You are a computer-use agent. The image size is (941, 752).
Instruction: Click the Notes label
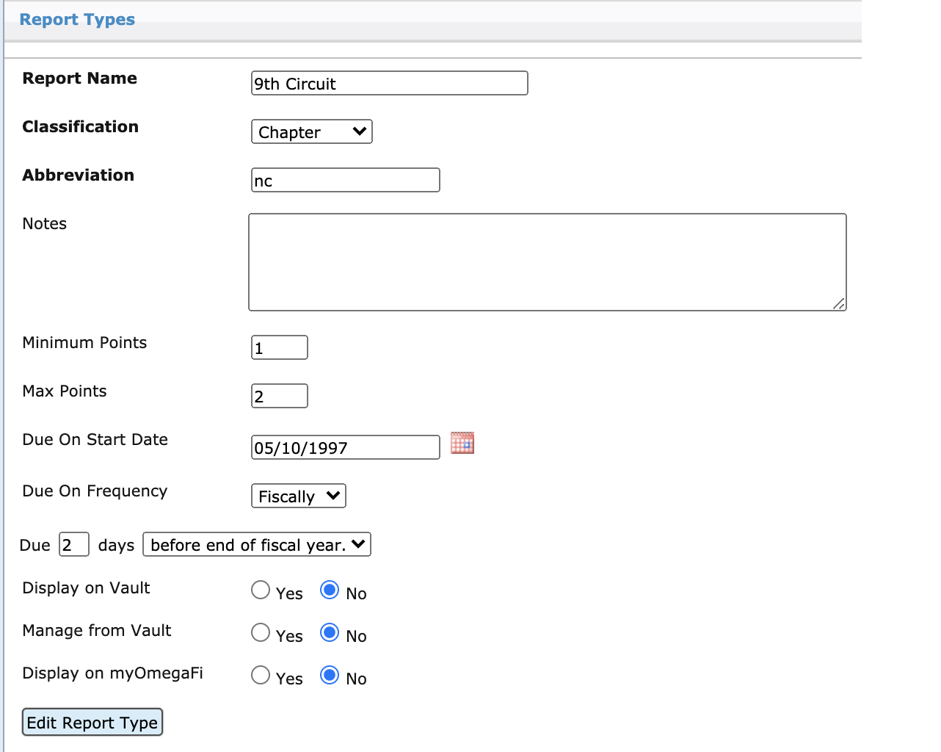[45, 223]
